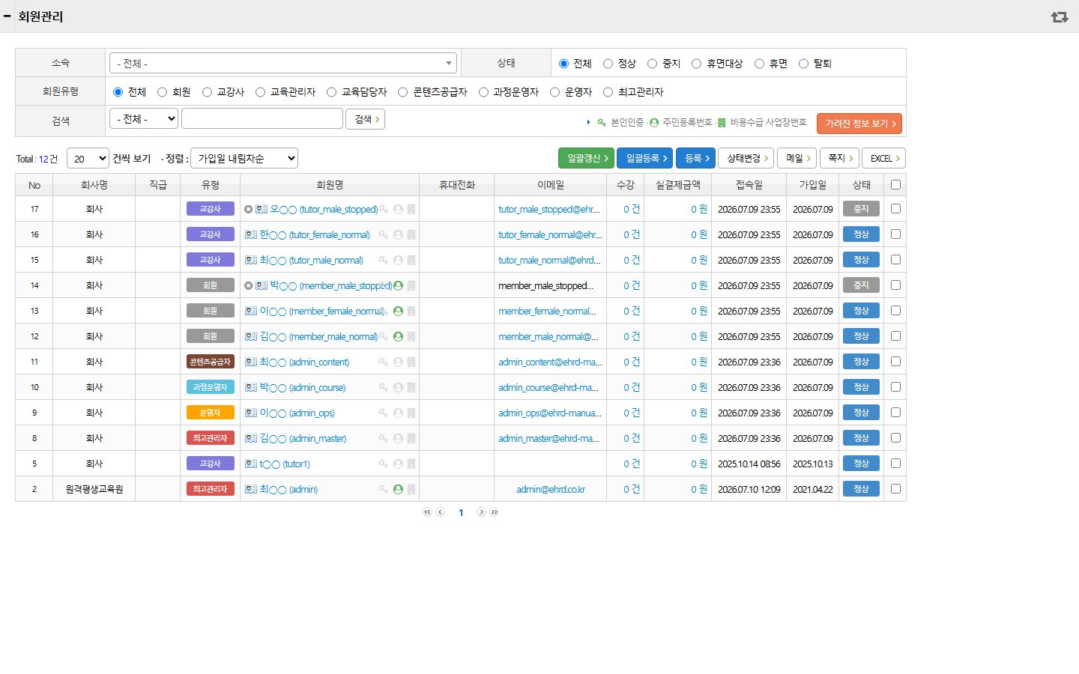Open the 쪽지 message menu button
1079x674 pixels.
(x=839, y=158)
